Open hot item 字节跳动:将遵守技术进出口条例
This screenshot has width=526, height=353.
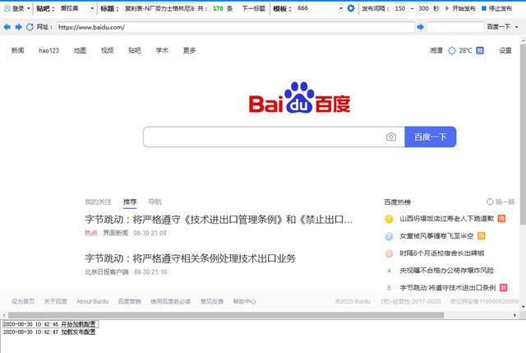coord(447,288)
